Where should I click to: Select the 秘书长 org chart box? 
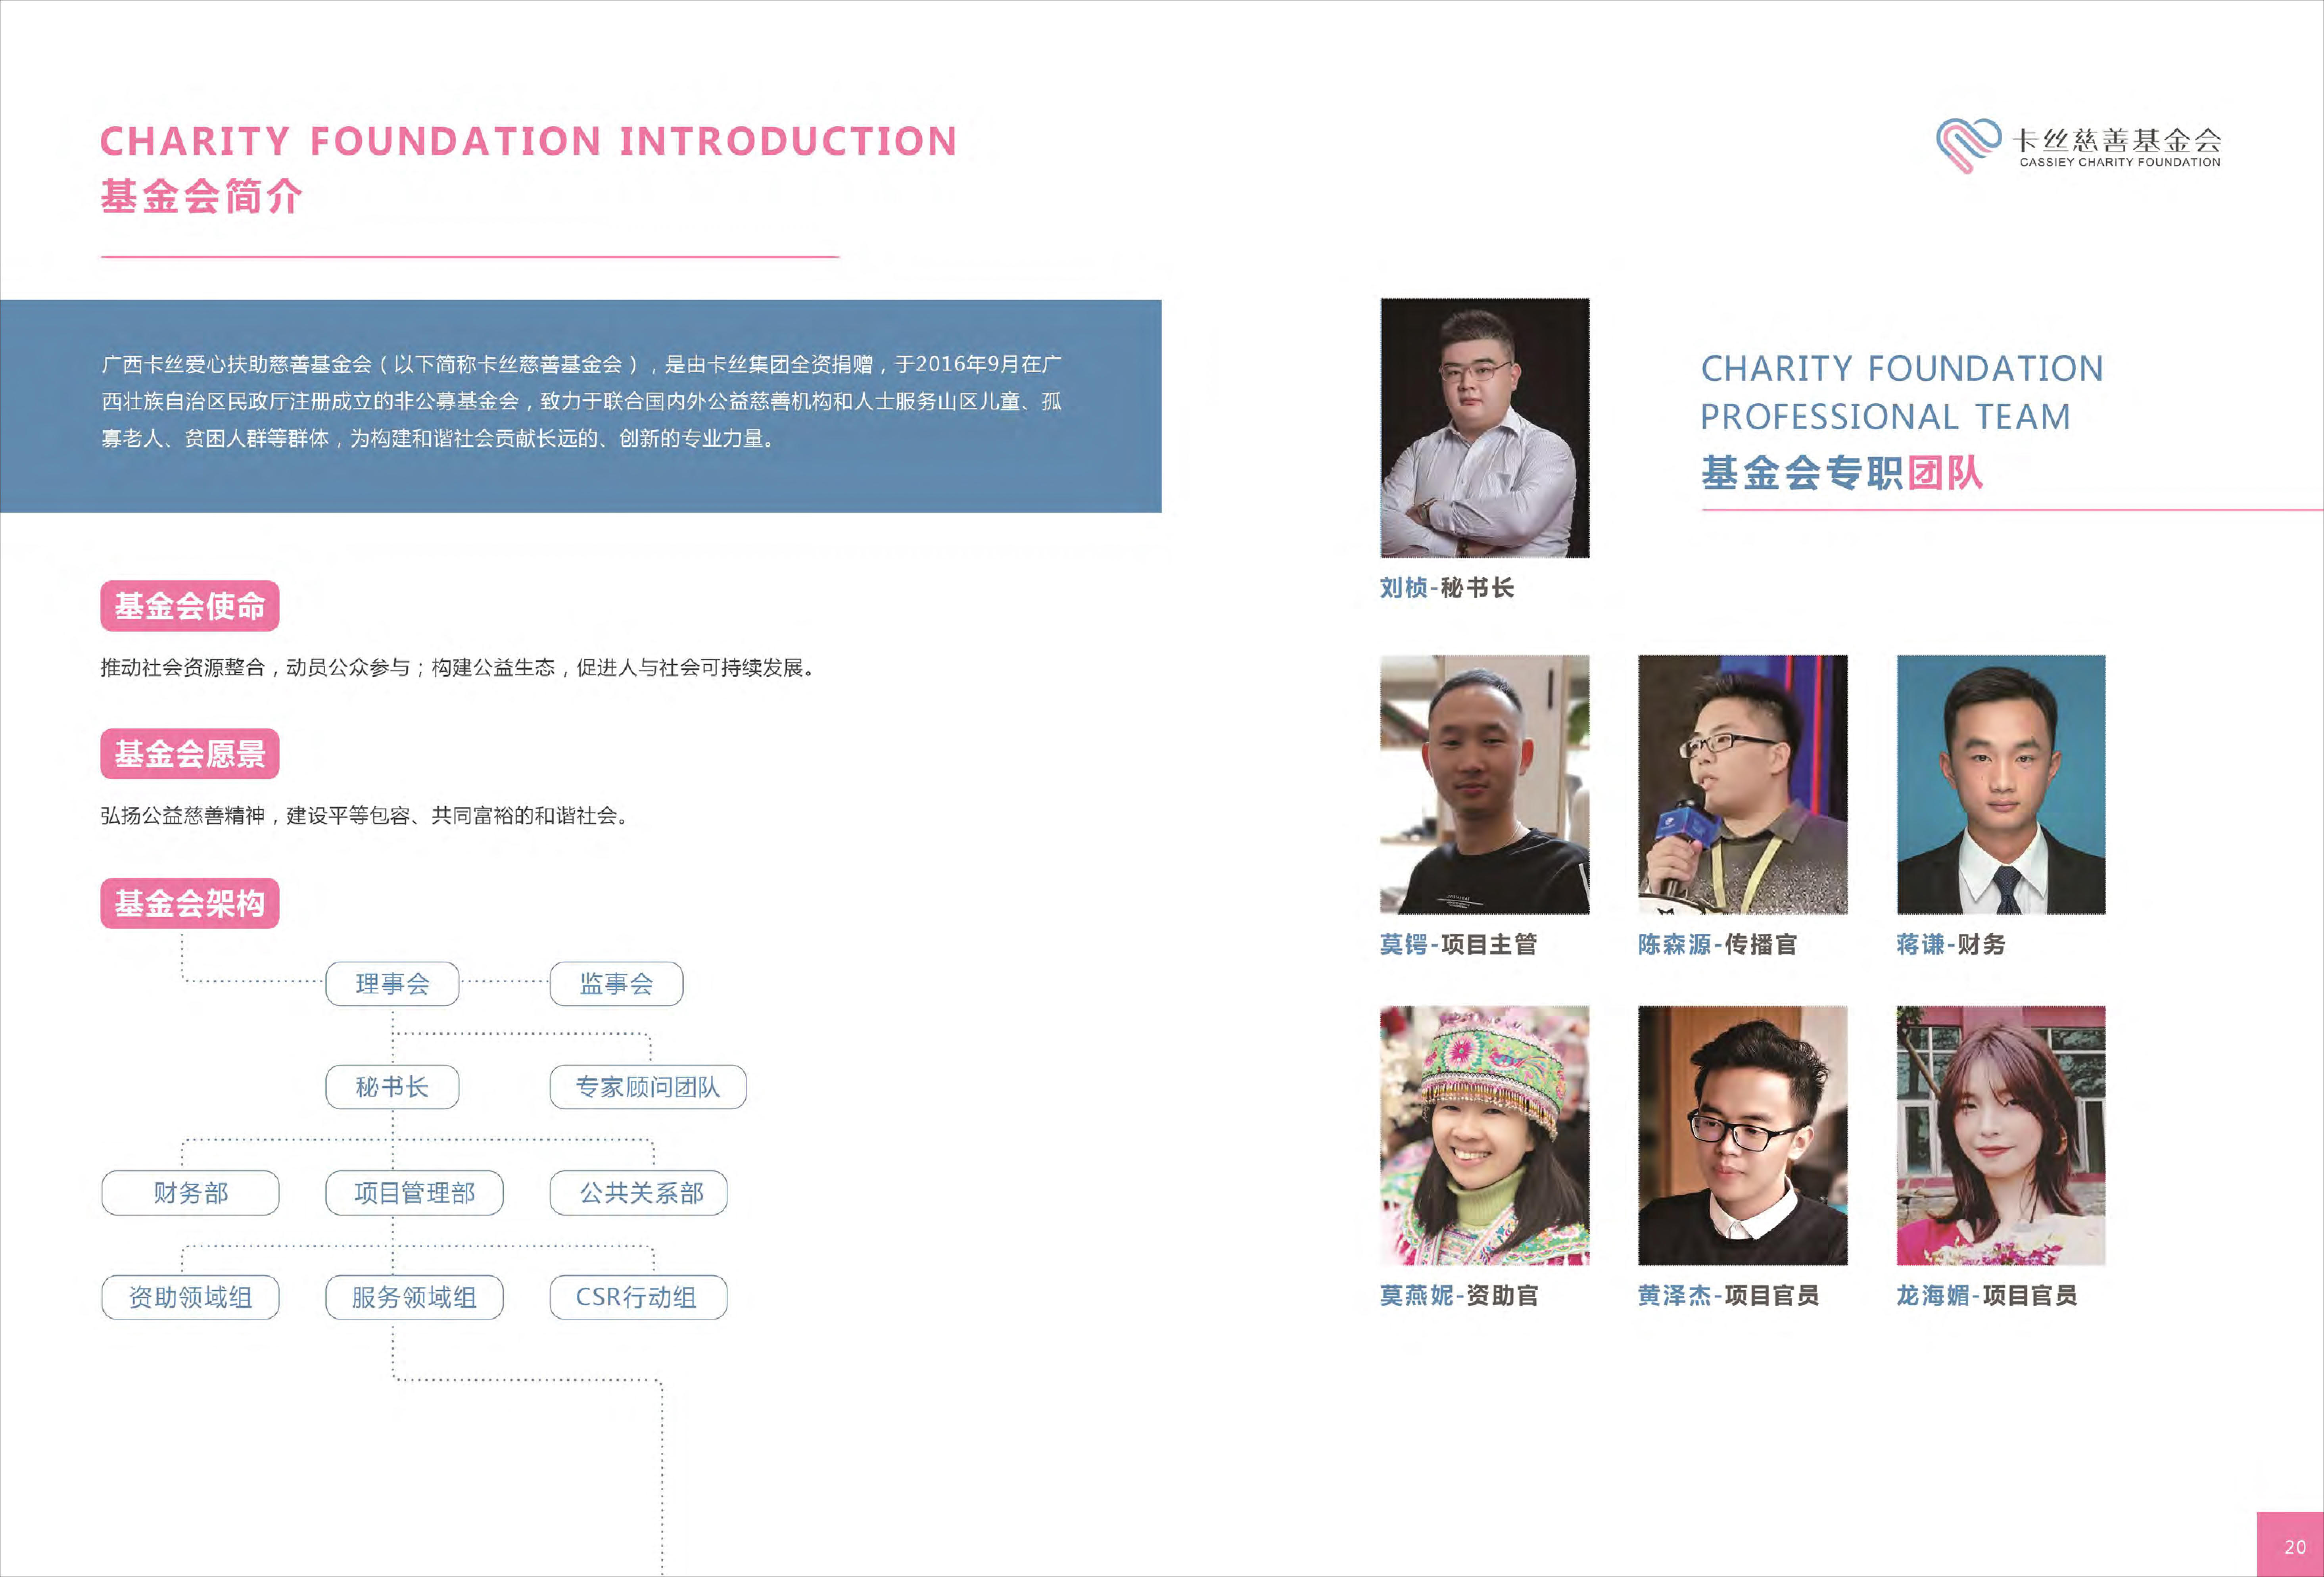tap(392, 1087)
